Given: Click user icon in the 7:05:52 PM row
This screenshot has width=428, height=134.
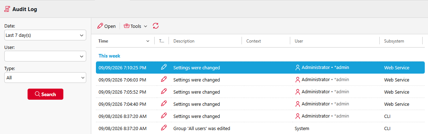Looking at the screenshot, I should tap(297, 92).
